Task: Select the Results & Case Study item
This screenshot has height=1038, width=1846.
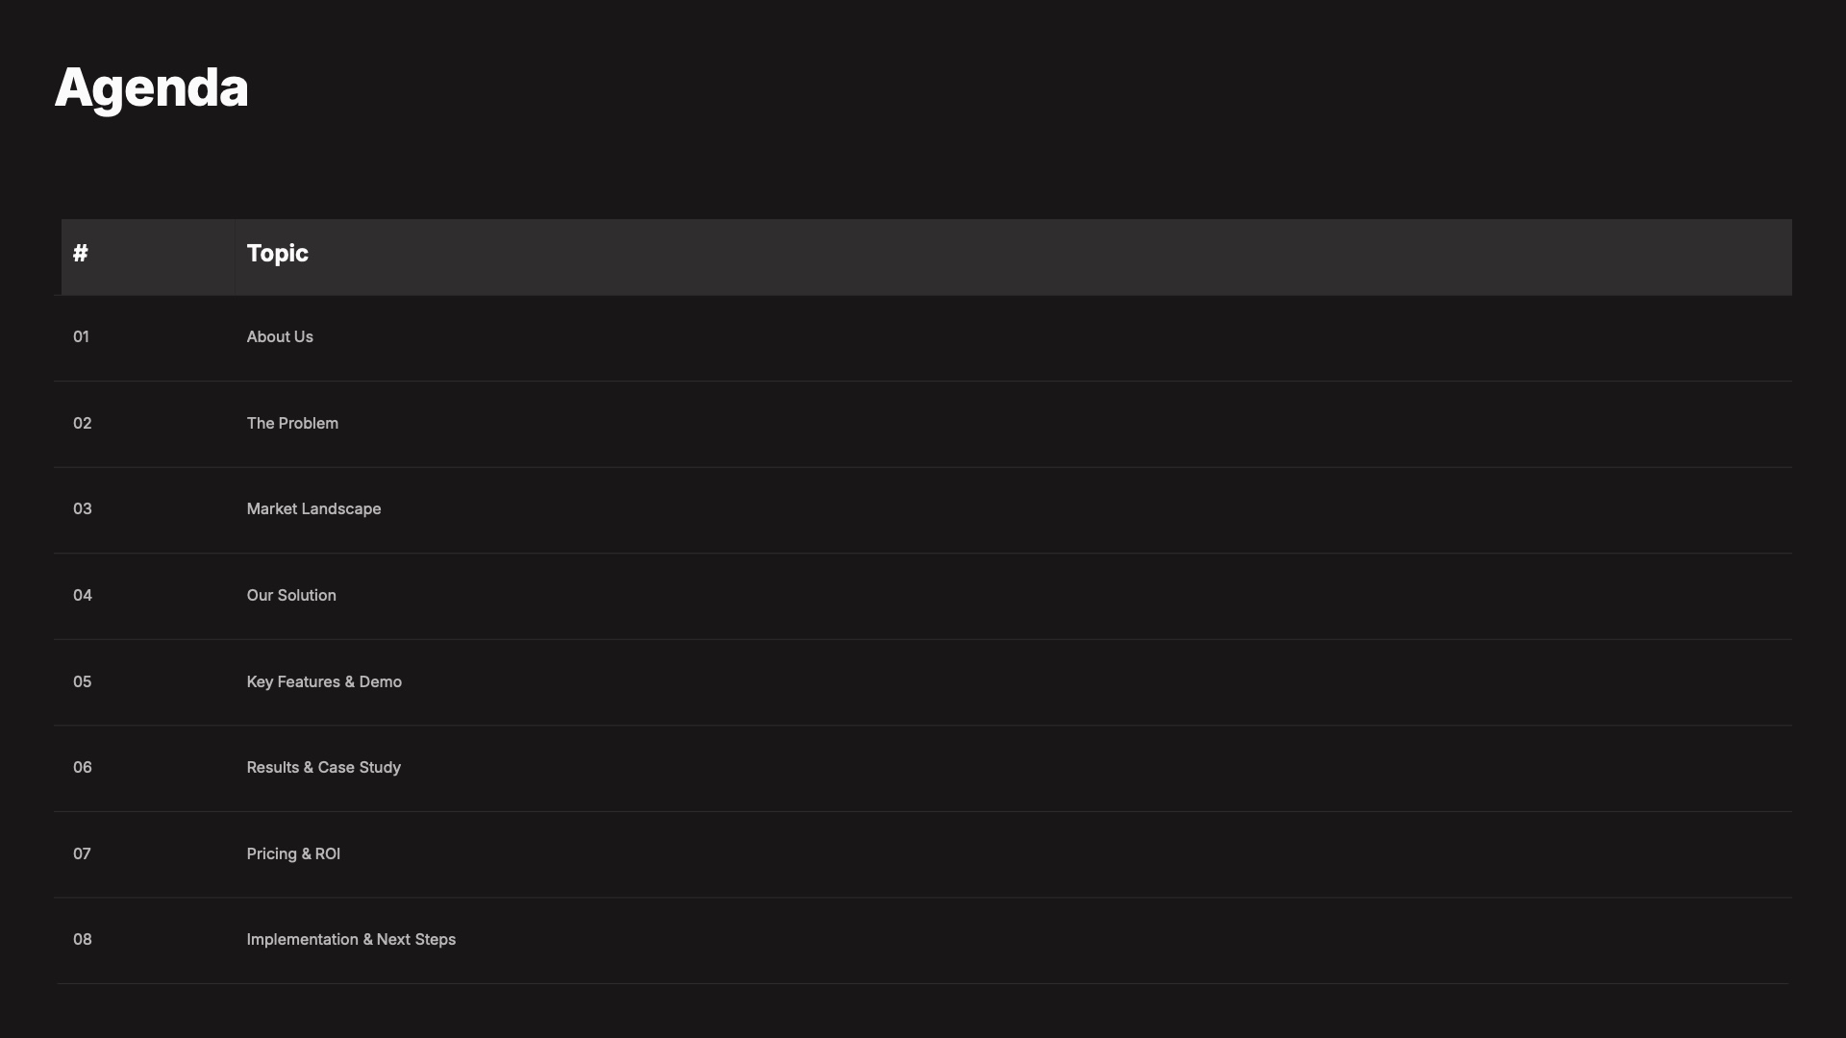Action: [323, 768]
